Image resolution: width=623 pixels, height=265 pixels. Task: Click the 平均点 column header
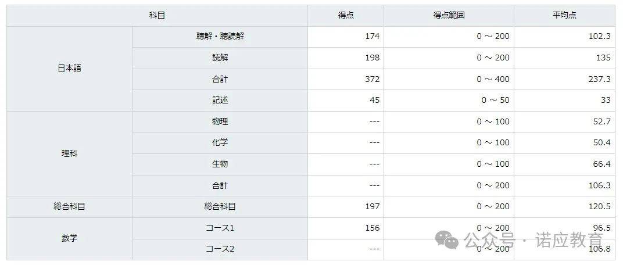coord(565,16)
